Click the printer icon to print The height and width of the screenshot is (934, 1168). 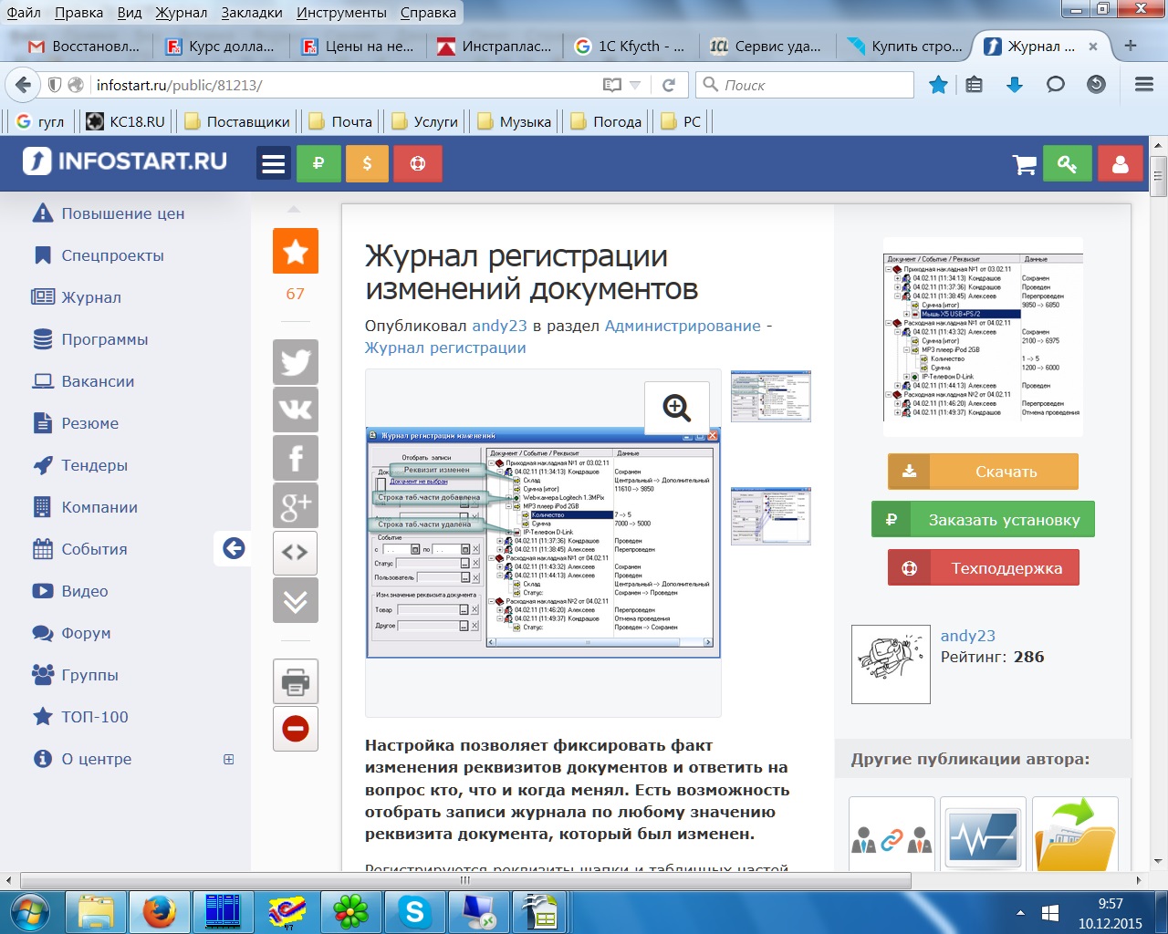tap(295, 681)
